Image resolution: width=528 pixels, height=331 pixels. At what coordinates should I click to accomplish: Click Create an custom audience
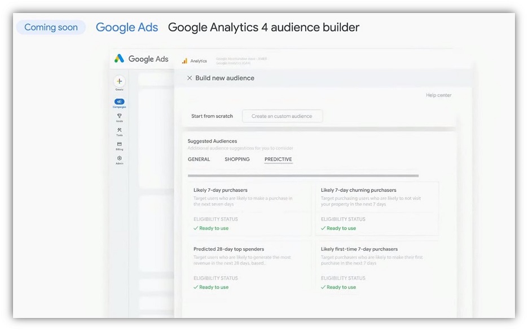click(x=282, y=116)
